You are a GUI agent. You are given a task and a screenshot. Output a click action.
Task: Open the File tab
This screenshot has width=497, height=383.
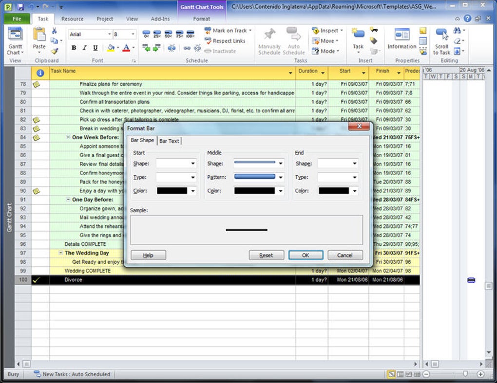point(17,18)
